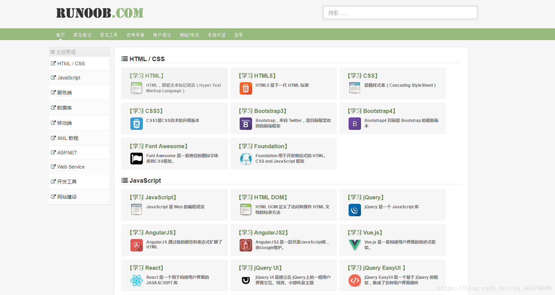
Task: Open the 【学习 HTML】 tutorial title
Action: pos(147,76)
